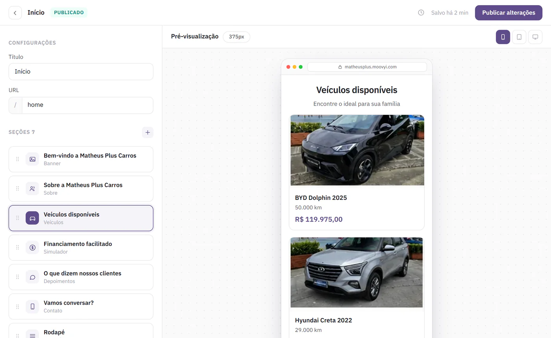Viewport: 551px width, 338px height.
Task: Switch preview to desktop device
Action: [x=535, y=37]
